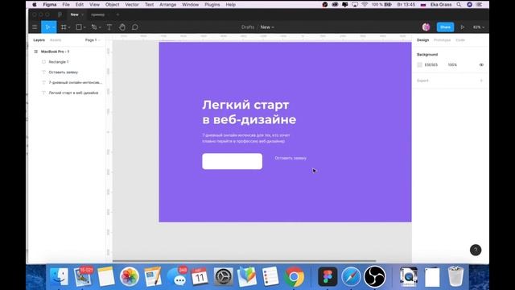Select the Pen tool
Viewport: 515px width, 290px height.
pyautogui.click(x=94, y=27)
